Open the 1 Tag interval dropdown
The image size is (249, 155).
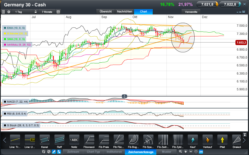coord(18,12)
